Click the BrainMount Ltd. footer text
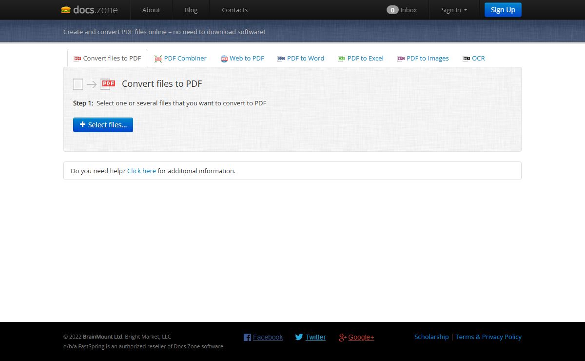Image resolution: width=585 pixels, height=361 pixels. coord(103,337)
